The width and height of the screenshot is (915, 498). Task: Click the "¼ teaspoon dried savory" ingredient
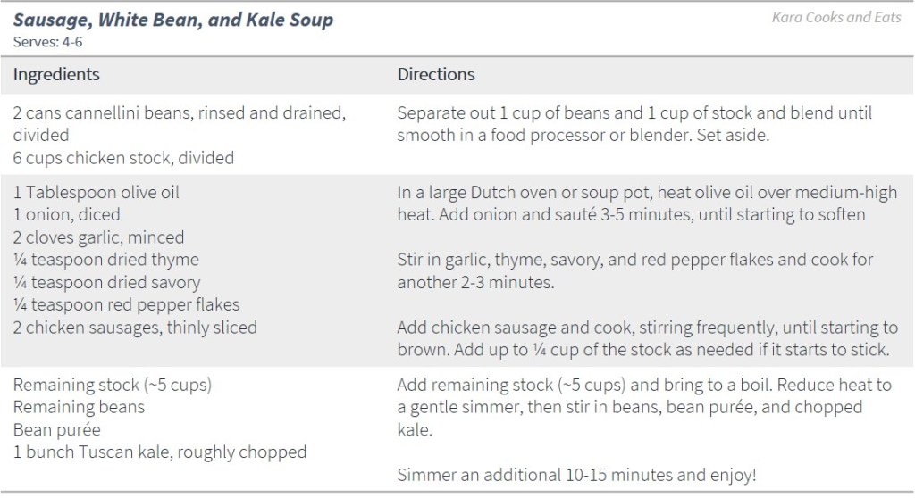coord(107,282)
